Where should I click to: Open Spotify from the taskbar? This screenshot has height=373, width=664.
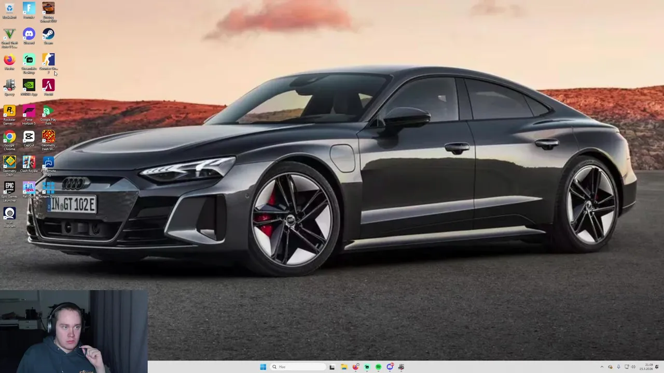click(378, 367)
